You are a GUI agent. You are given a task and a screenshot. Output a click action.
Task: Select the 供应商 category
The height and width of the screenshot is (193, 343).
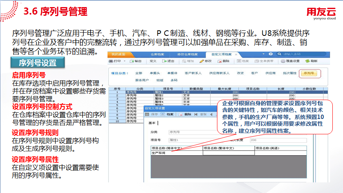pyautogui.click(x=271, y=73)
